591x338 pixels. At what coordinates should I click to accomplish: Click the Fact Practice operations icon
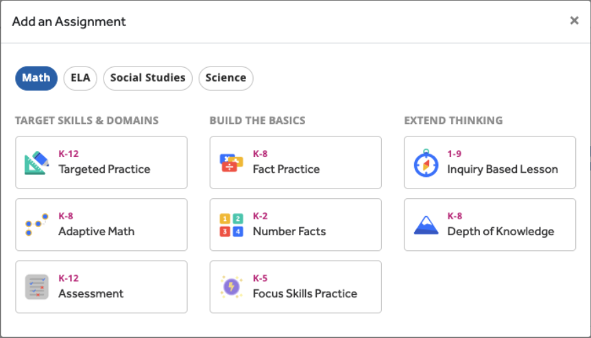(x=231, y=162)
